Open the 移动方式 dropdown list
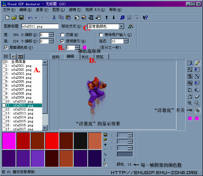This screenshot has width=203, height=176. [121, 27]
